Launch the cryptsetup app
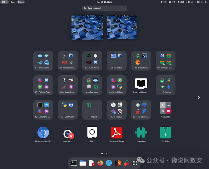Screen dimensions: 209x169 68,134
